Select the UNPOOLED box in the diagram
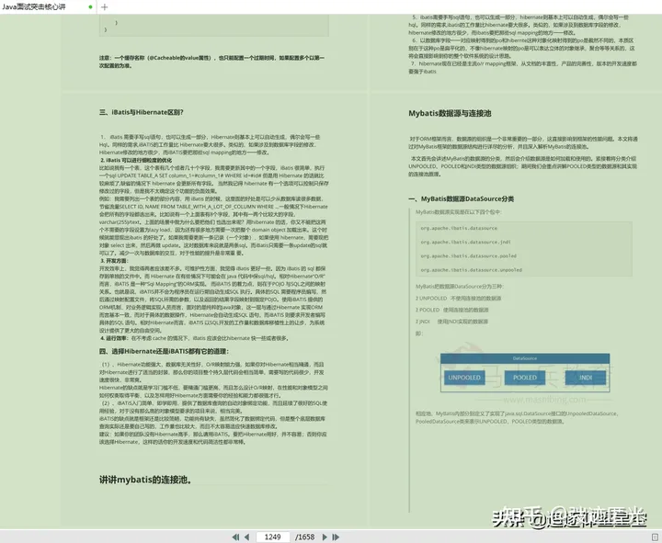This screenshot has height=543, width=662. pyautogui.click(x=464, y=378)
